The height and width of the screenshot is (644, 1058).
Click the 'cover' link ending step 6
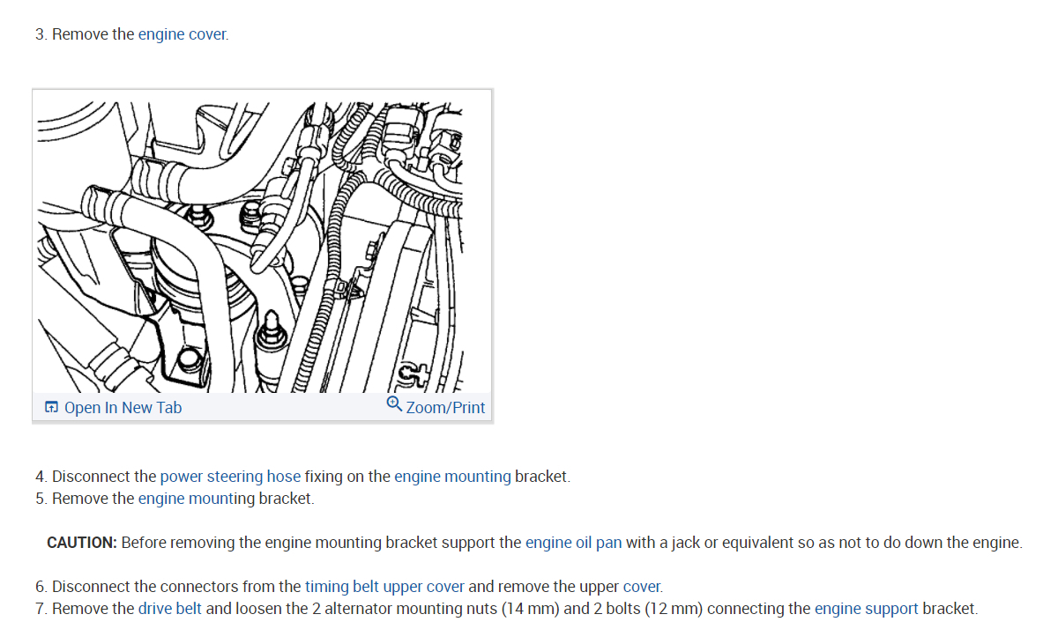tap(643, 587)
